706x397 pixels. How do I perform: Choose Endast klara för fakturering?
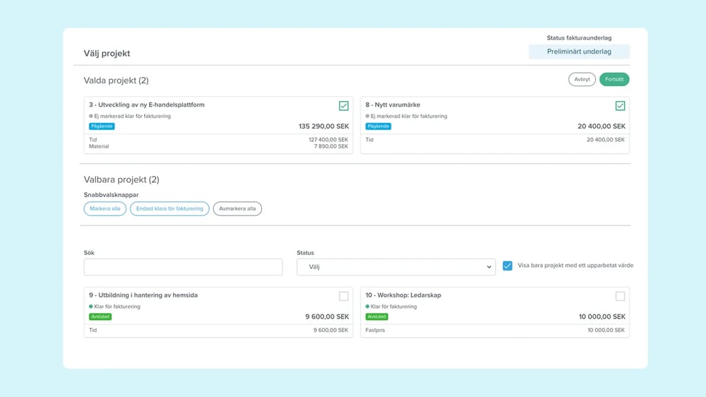click(x=169, y=209)
